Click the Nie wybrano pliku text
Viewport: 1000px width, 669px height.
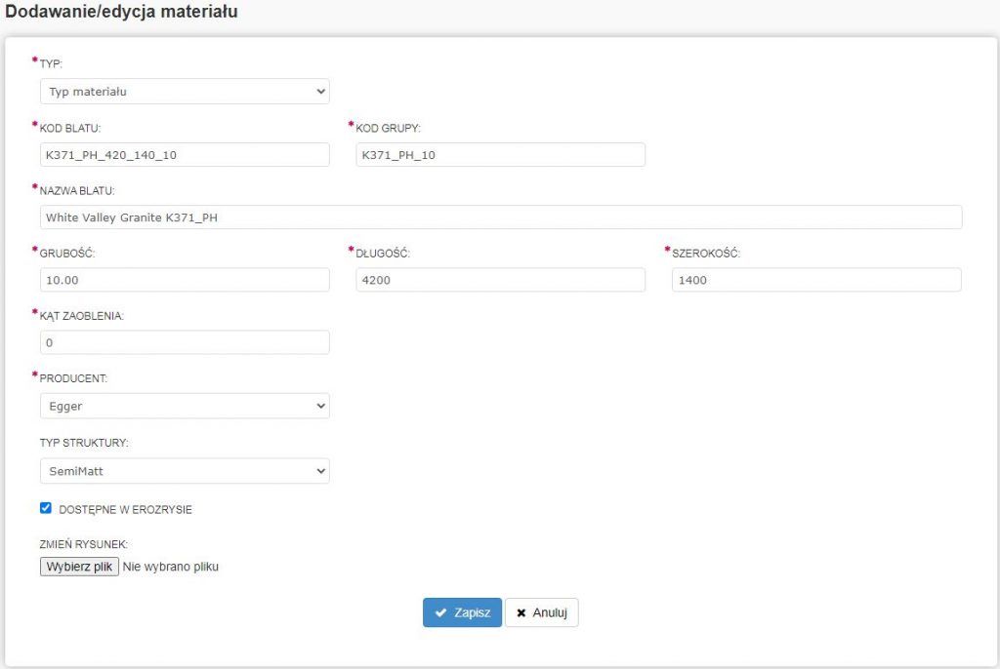tap(171, 567)
